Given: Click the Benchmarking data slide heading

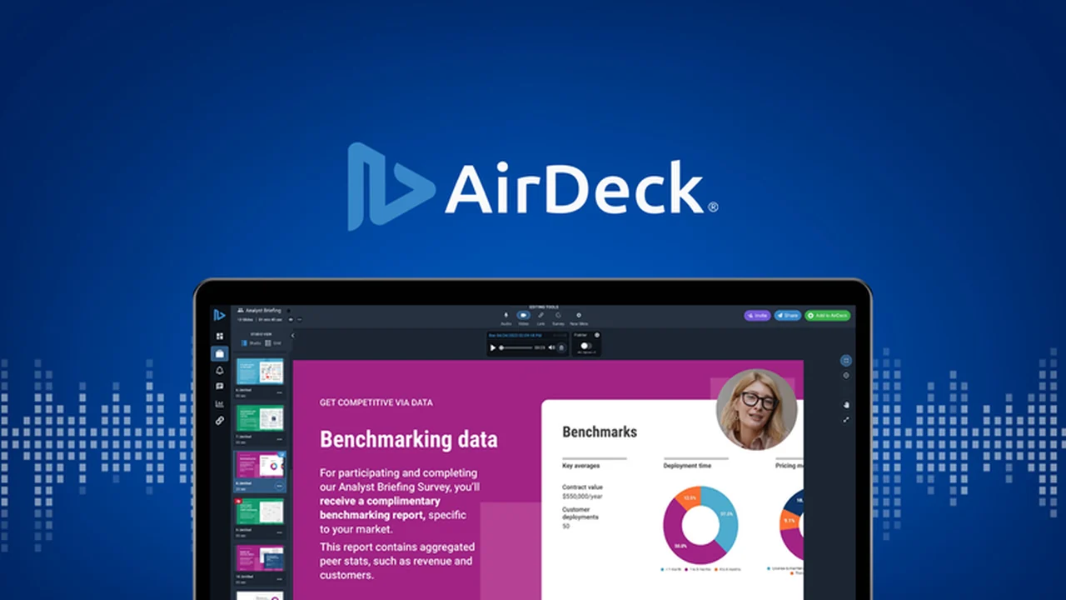Looking at the screenshot, I should click(x=408, y=439).
